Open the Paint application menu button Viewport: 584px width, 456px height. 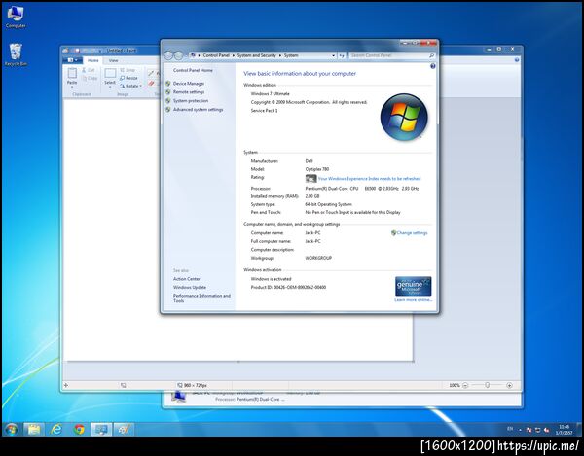[72, 60]
